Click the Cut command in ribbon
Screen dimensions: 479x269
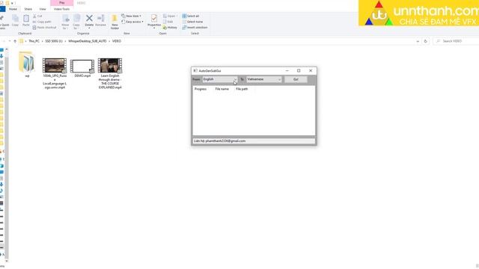(x=37, y=16)
